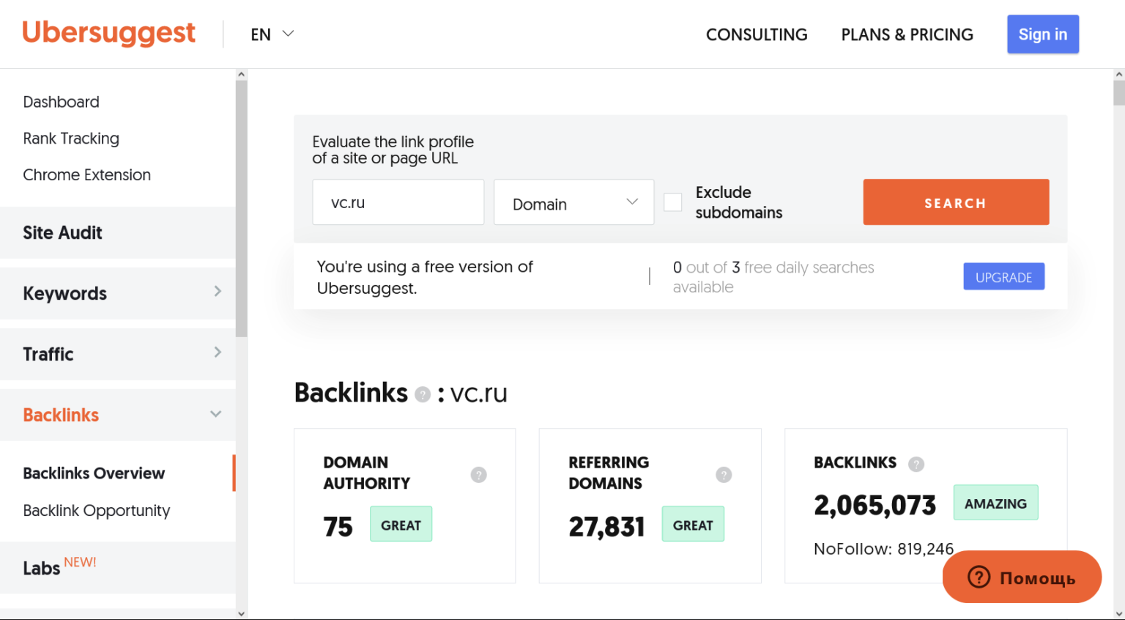This screenshot has height=620, width=1125.
Task: Open the CONSULTING page
Action: point(757,34)
